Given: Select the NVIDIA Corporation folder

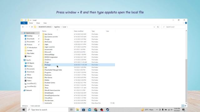Looking at the screenshot, I should tap(51, 57).
